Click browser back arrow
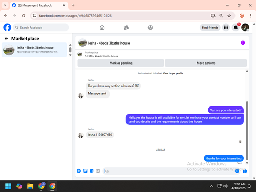Screen dimensions: 256x192 pyautogui.click(x=6, y=16)
